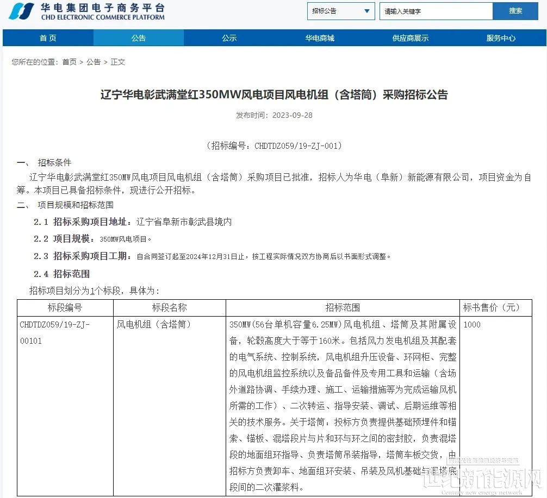
Task: Click the 标书售价（元） table header
Action: (x=496, y=308)
